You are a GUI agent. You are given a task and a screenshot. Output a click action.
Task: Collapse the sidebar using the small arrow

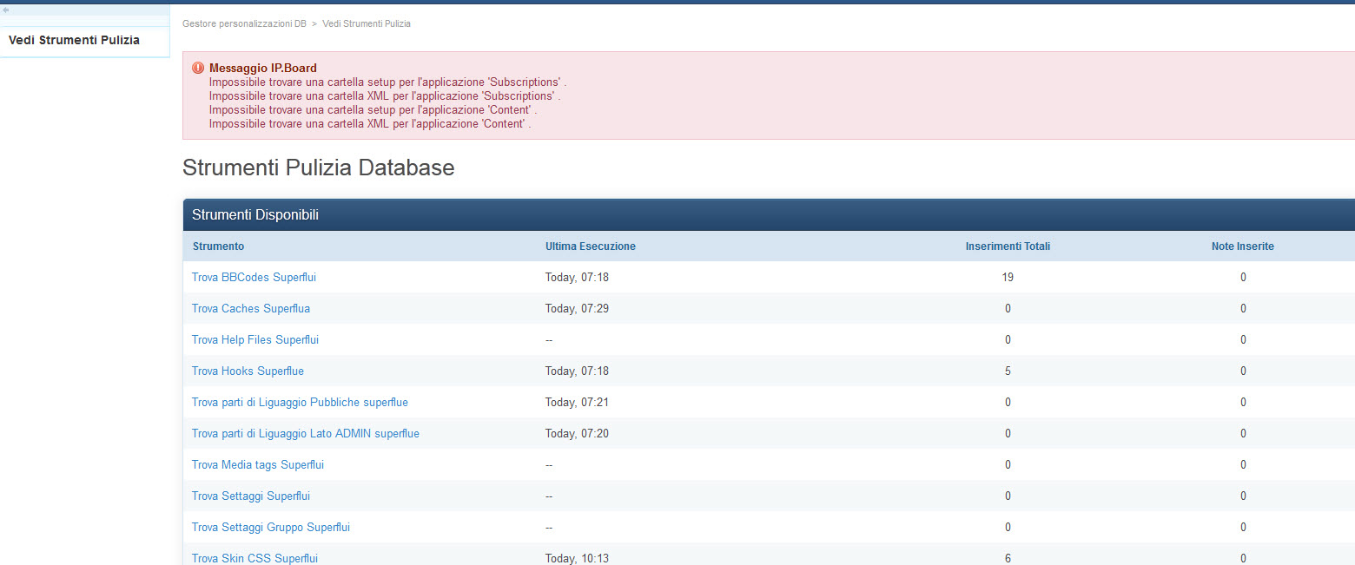(6, 10)
